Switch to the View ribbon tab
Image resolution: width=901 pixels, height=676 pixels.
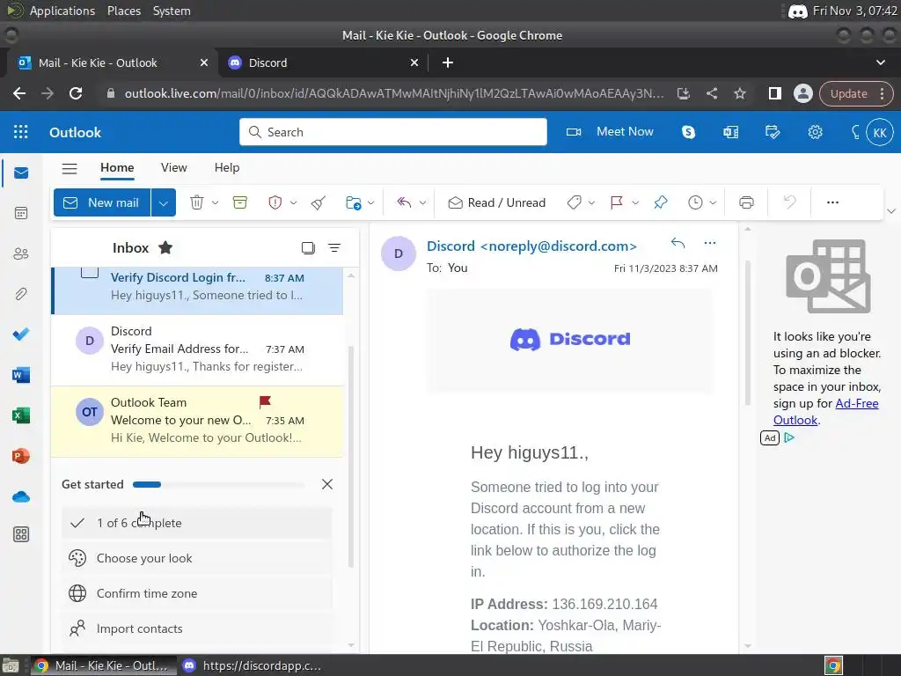pyautogui.click(x=174, y=168)
